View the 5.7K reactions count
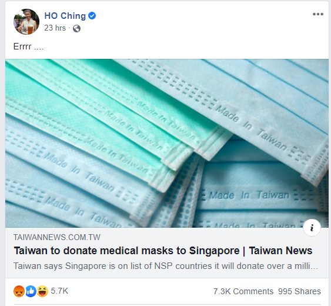Image resolution: width=331 pixels, height=306 pixels. (59, 291)
